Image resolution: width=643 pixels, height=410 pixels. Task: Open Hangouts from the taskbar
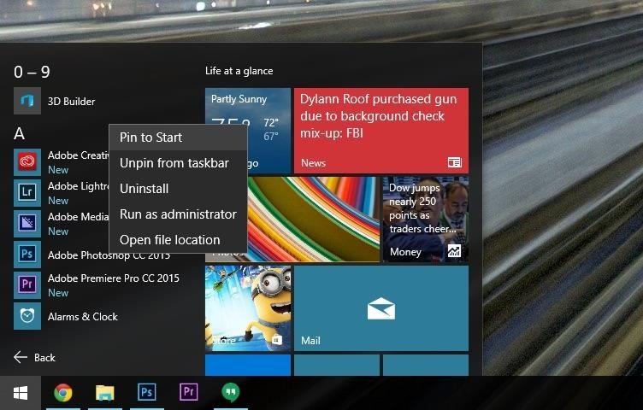coord(231,392)
